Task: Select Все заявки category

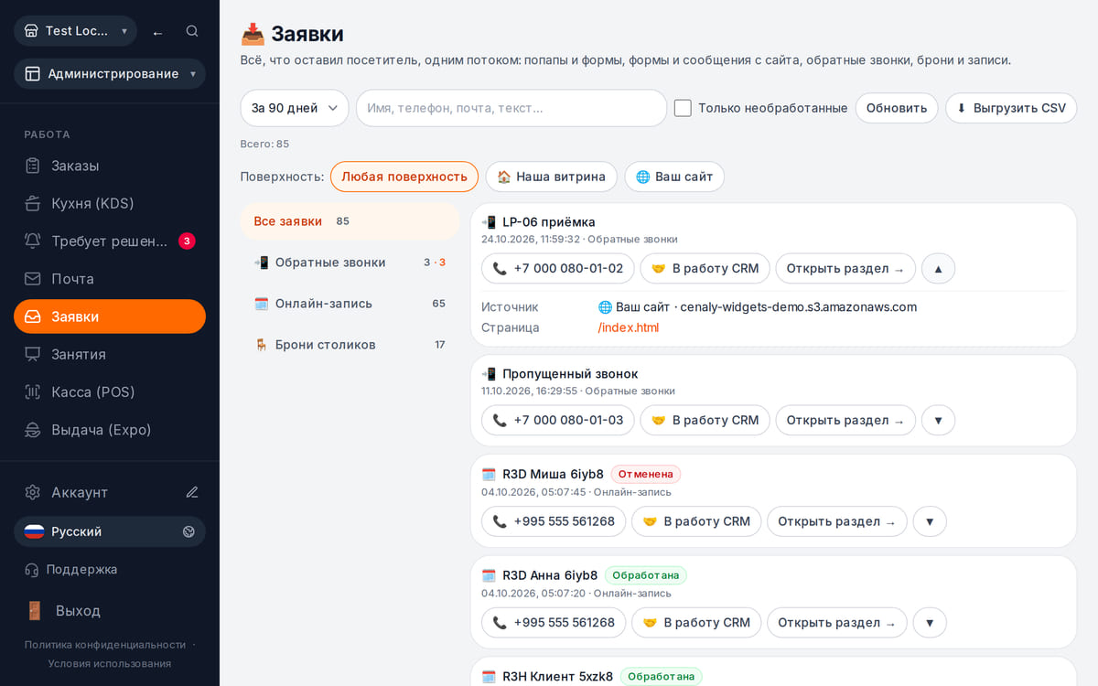Action: (x=350, y=221)
